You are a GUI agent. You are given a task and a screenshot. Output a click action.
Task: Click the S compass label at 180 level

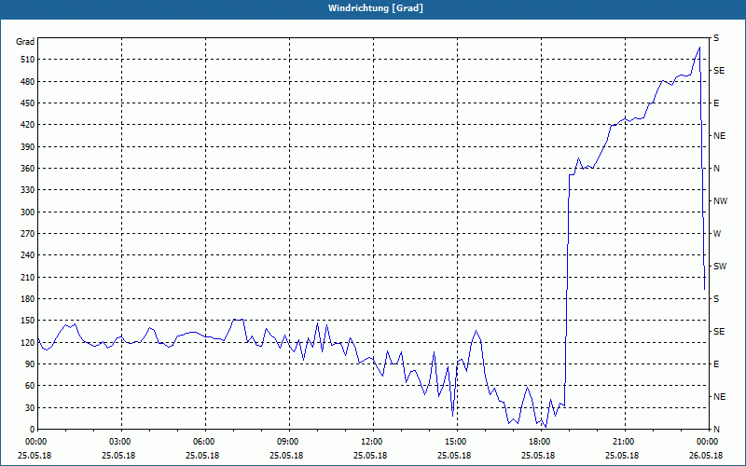coord(716,299)
